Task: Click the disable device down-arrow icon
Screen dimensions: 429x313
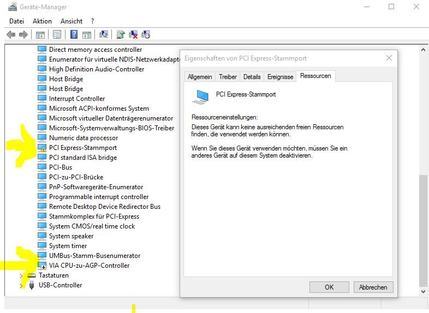Action: 146,34
